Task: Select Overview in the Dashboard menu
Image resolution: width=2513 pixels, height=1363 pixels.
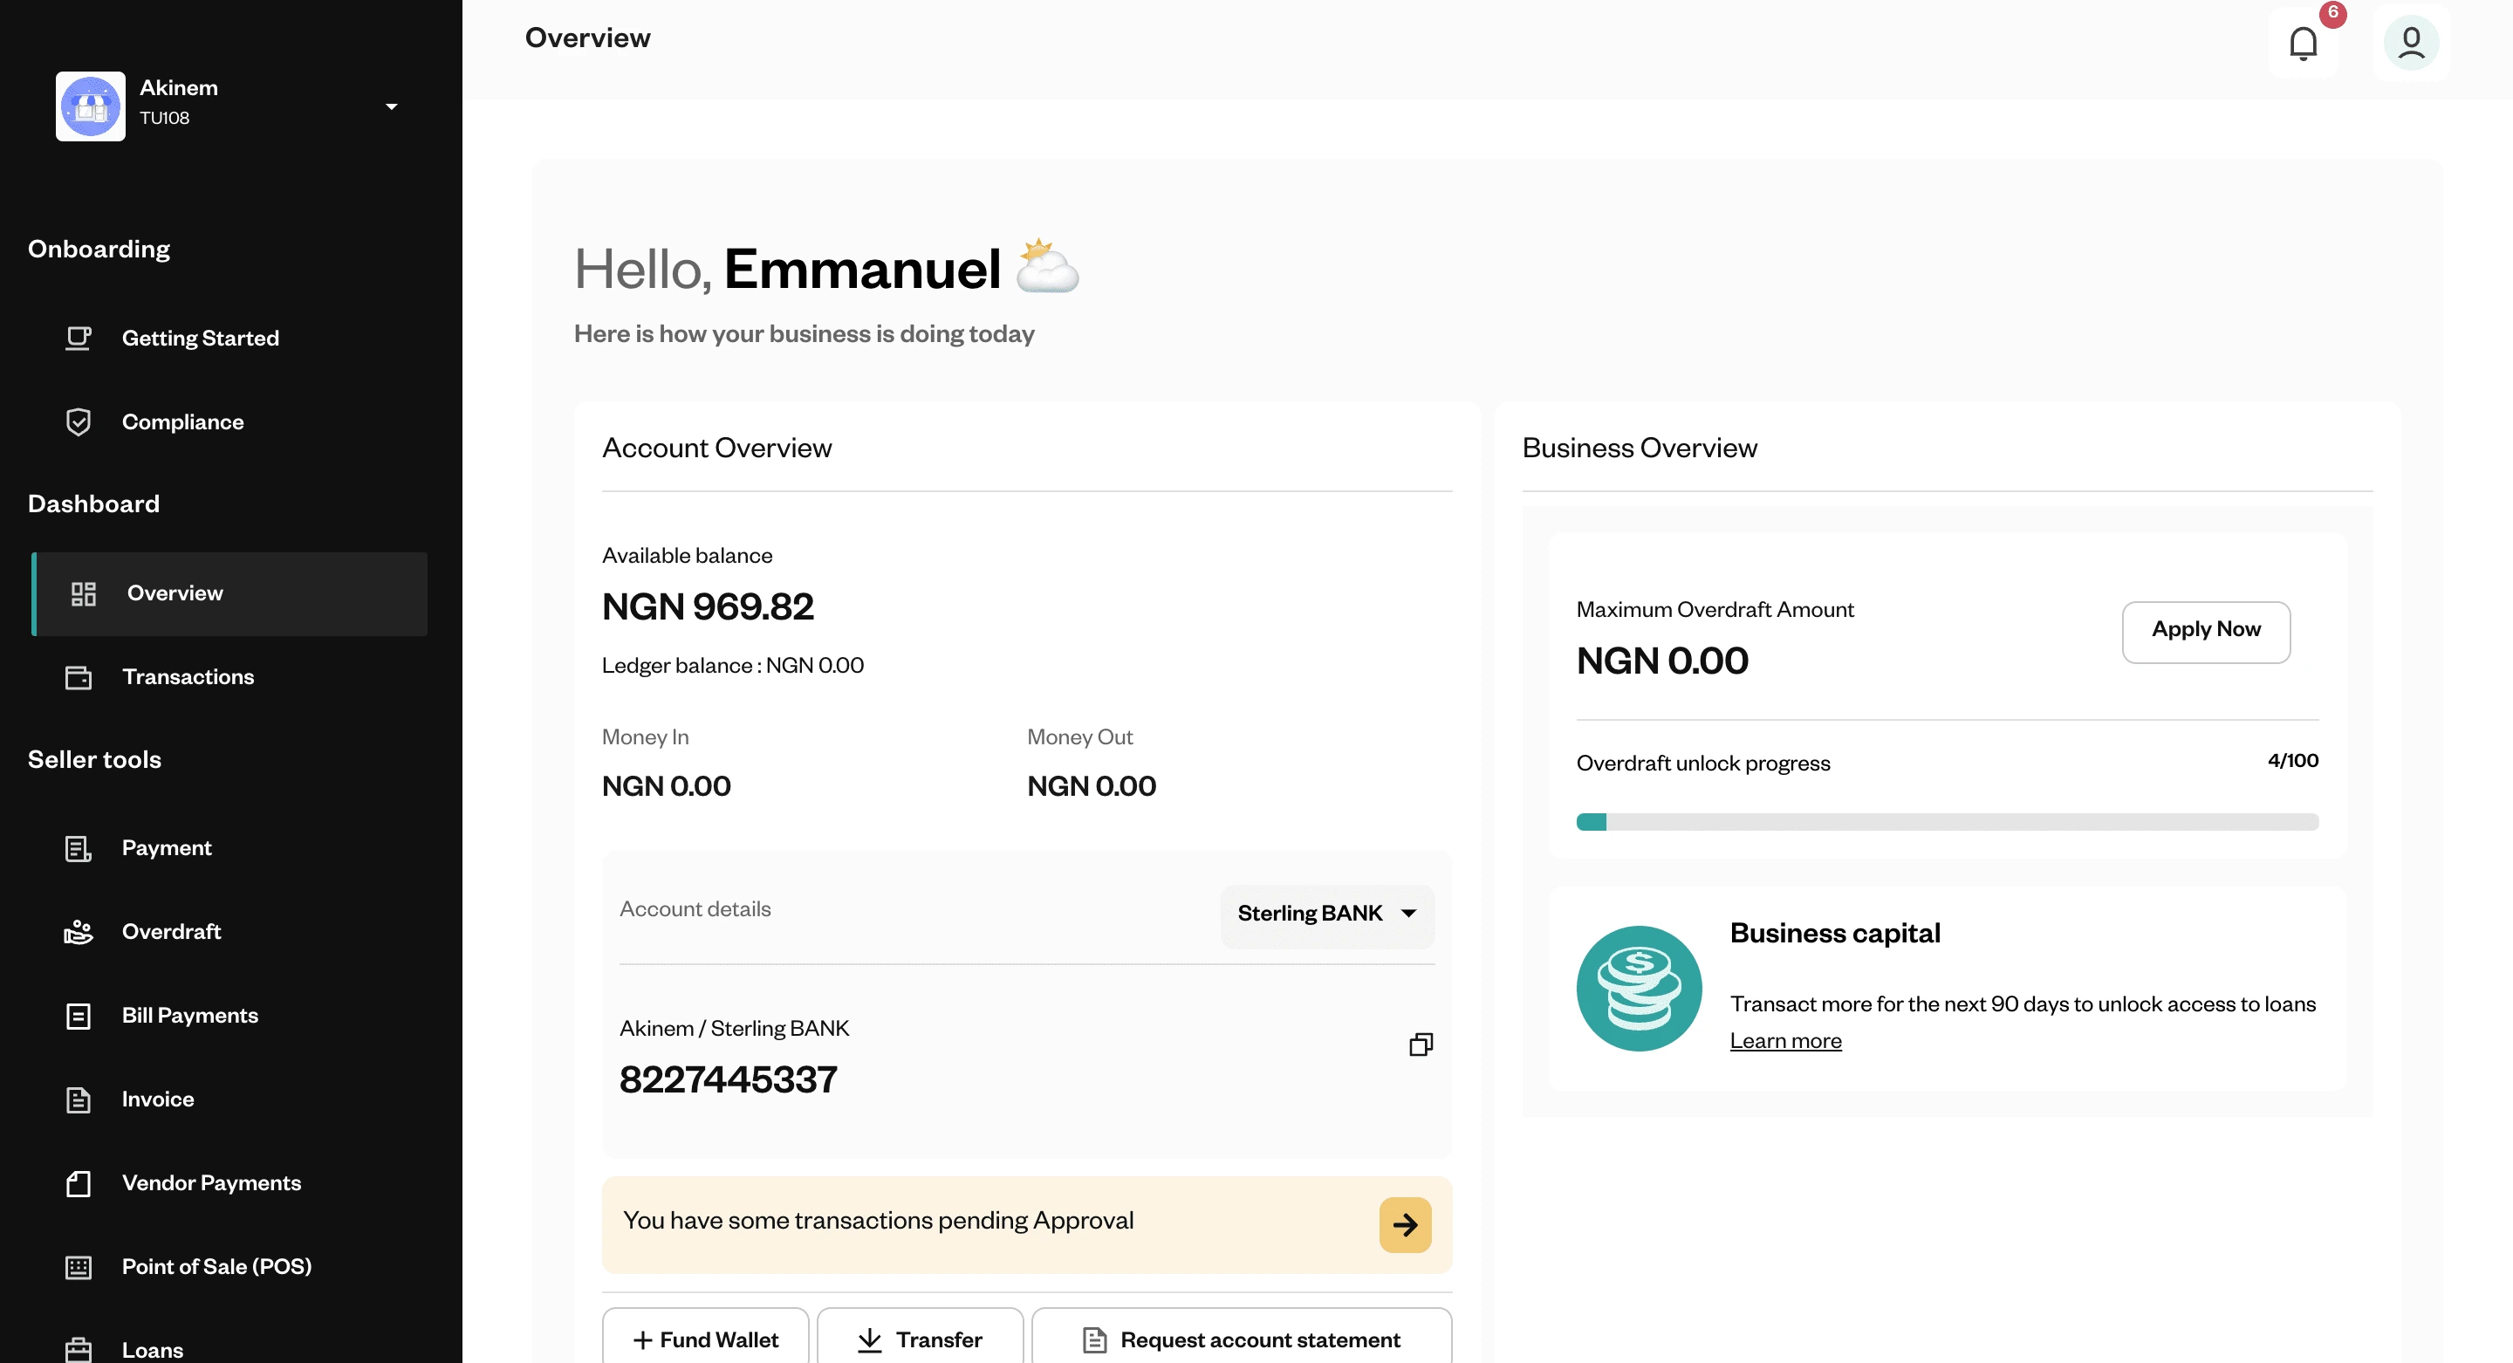Action: [230, 594]
